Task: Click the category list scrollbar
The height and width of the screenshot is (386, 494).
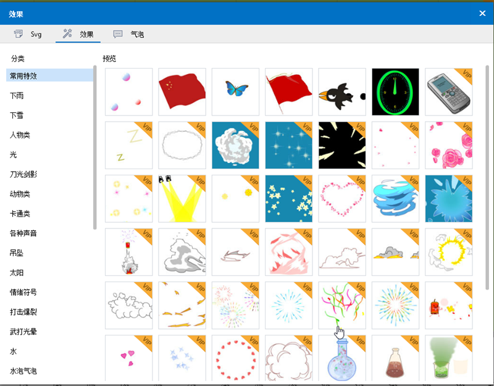Action: pos(95,148)
